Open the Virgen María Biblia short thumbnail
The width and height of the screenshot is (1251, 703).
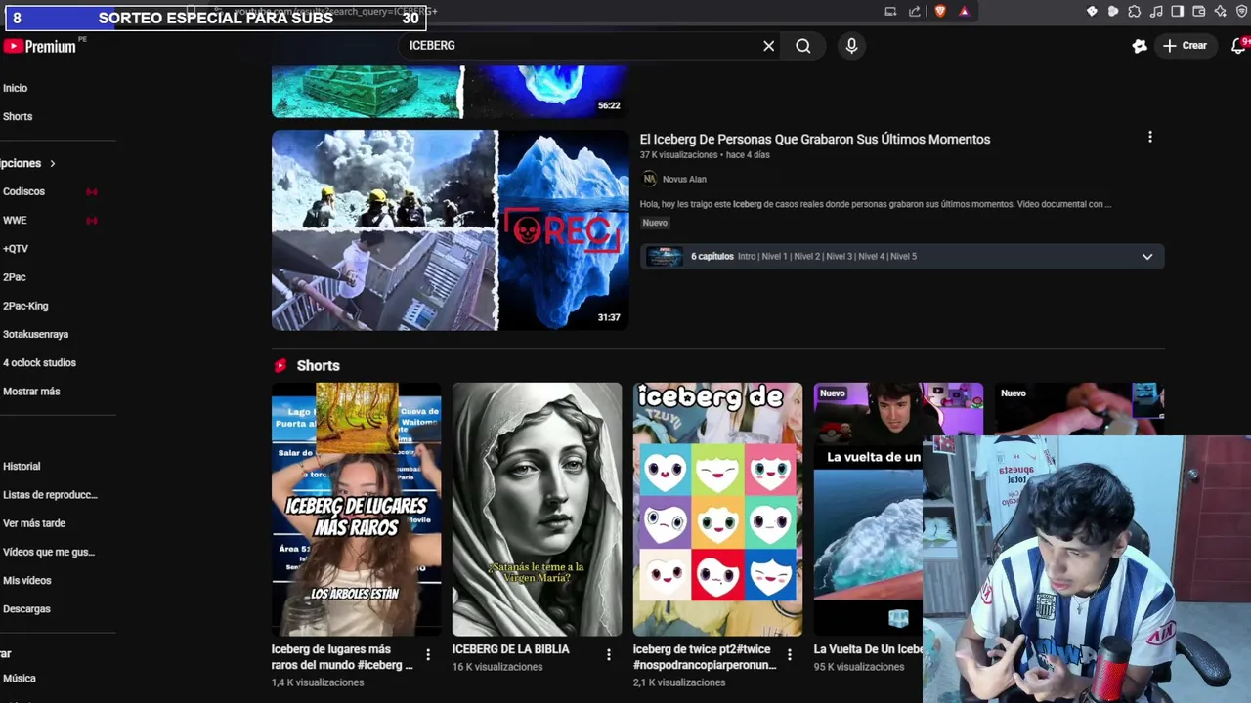click(x=537, y=509)
